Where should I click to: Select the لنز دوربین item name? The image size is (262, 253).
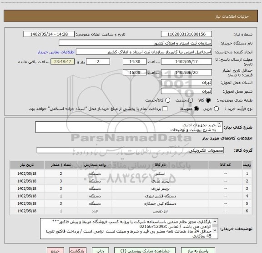[x=160, y=211]
